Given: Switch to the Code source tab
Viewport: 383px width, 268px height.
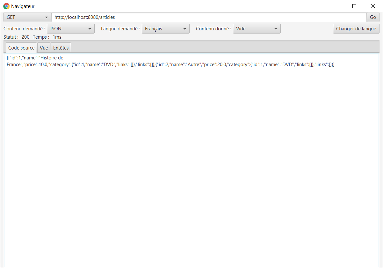Looking at the screenshot, I should click(x=21, y=48).
